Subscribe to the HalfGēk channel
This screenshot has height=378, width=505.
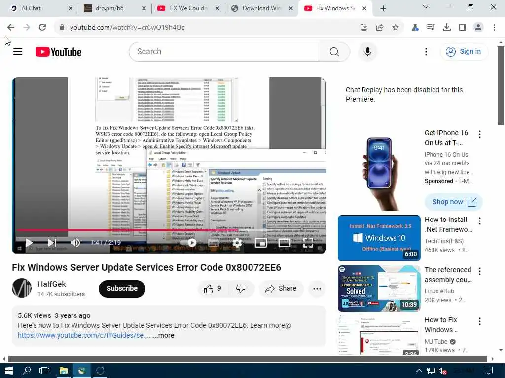click(122, 288)
